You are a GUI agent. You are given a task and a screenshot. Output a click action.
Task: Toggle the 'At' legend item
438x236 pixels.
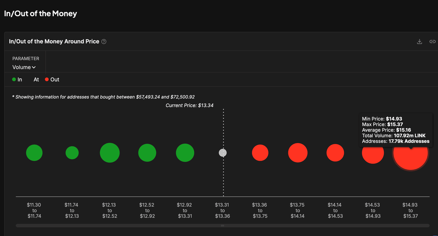[36, 80]
